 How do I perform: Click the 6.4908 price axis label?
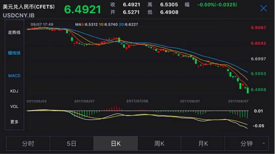258,90
